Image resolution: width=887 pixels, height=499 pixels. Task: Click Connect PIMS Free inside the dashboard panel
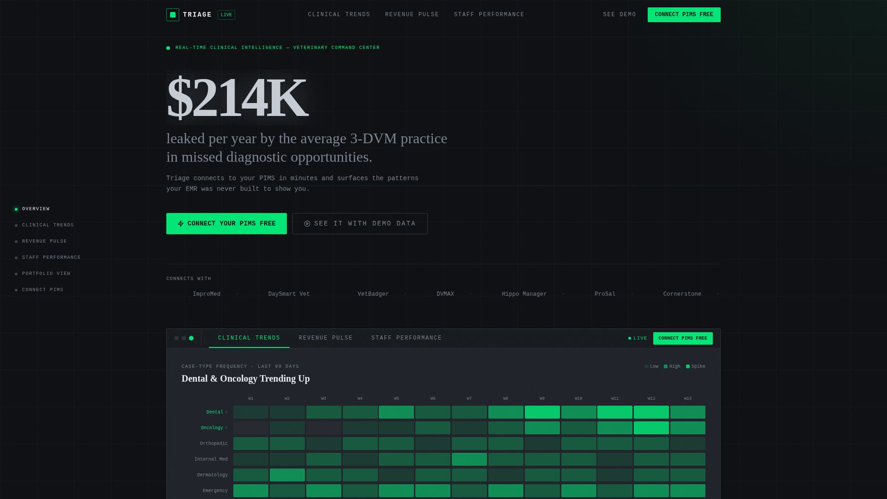(x=683, y=338)
